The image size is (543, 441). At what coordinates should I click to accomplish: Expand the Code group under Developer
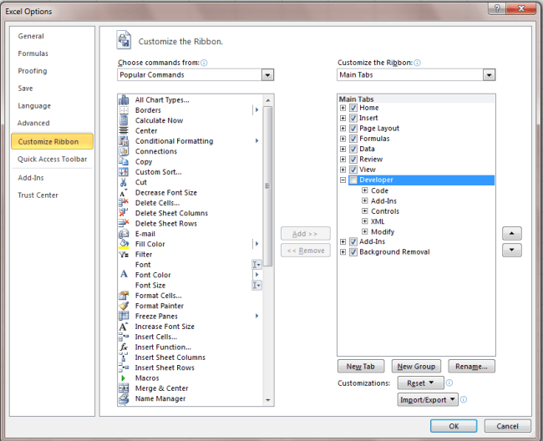coord(365,190)
